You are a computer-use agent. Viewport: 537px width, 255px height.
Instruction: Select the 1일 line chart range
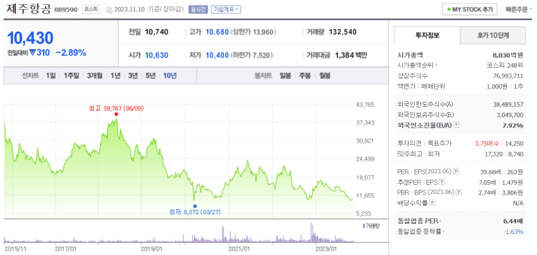[x=51, y=76]
